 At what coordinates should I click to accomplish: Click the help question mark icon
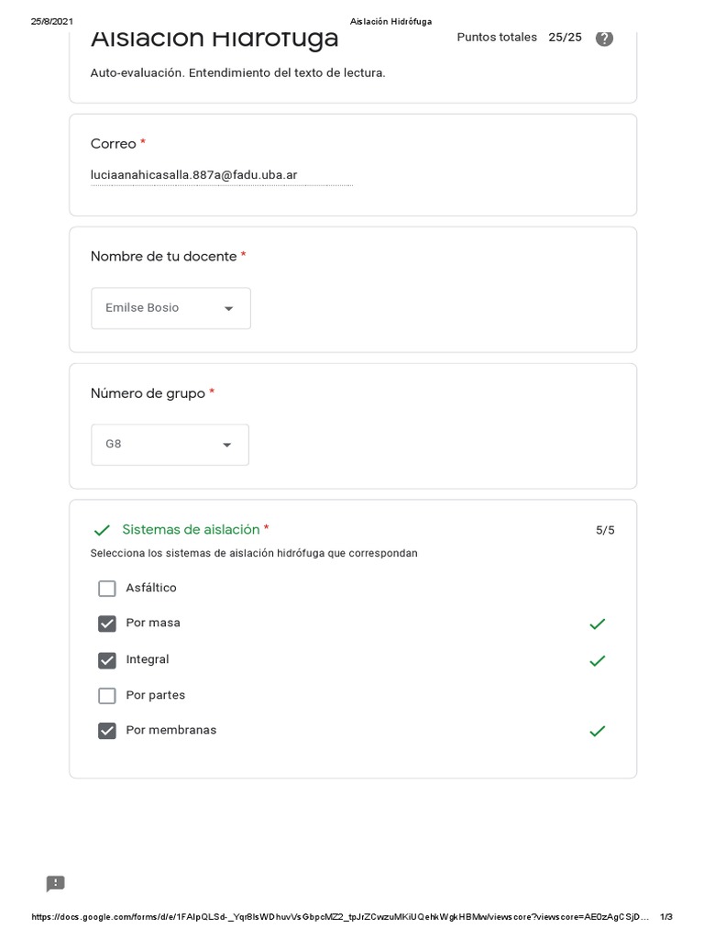coord(604,38)
